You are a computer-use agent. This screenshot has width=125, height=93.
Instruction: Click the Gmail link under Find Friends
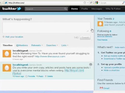tap(106, 88)
